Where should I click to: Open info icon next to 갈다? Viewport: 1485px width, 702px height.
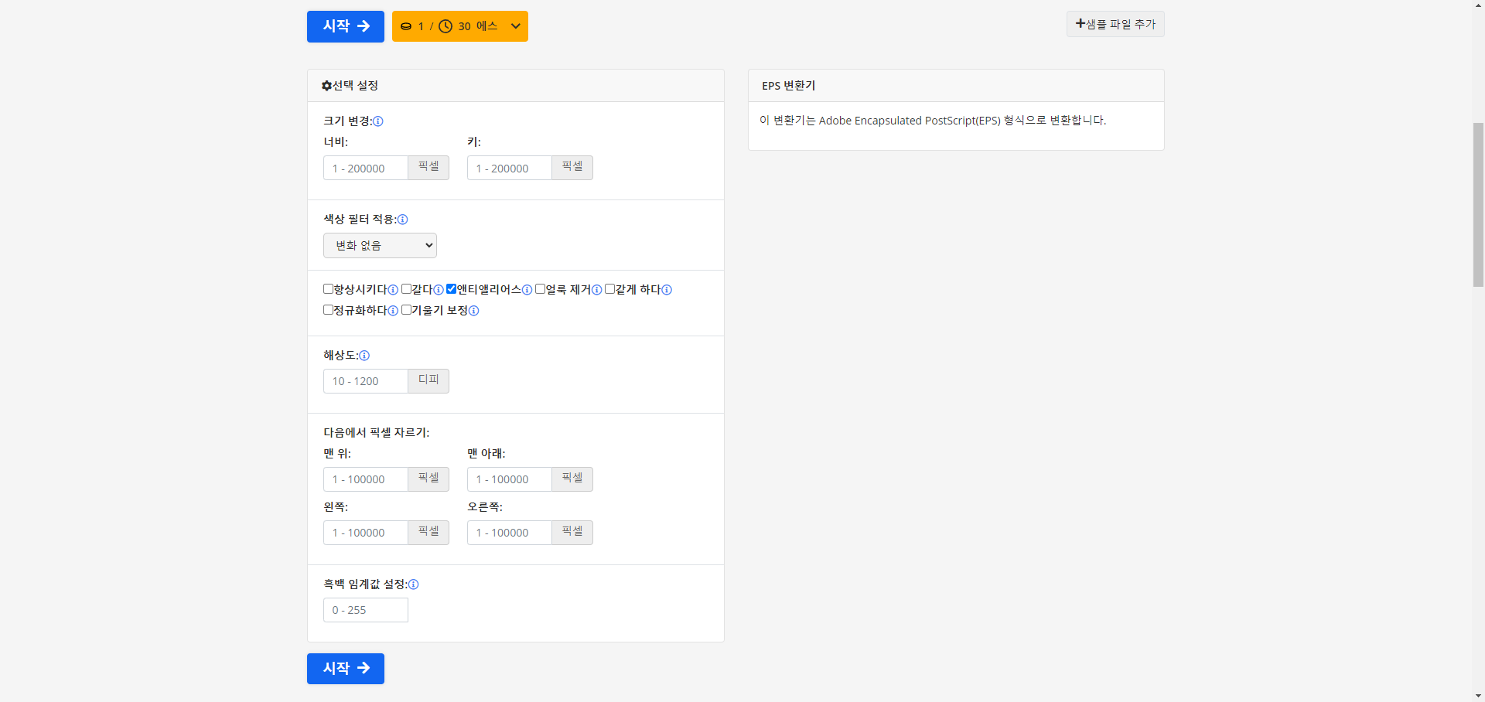[439, 290]
